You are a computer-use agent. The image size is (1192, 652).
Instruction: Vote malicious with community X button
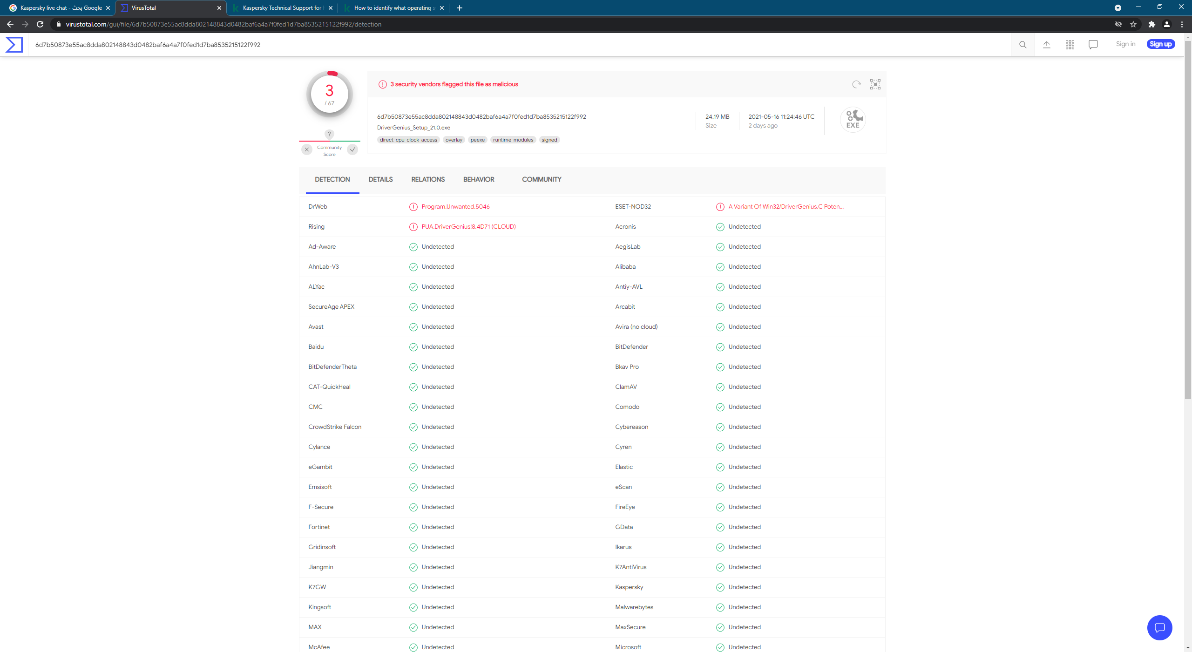[x=306, y=149]
